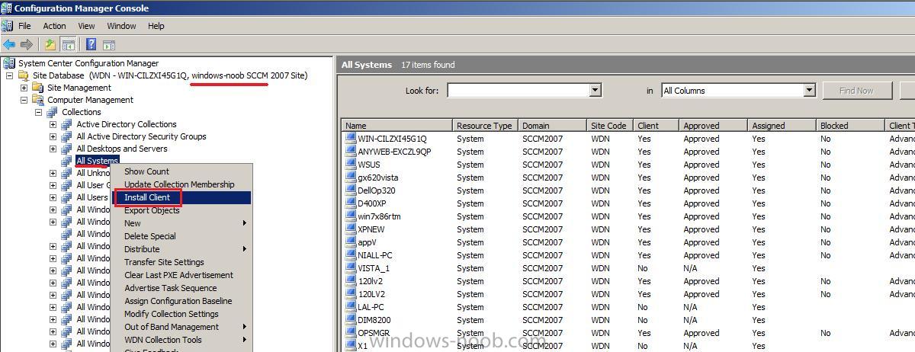This screenshot has height=352, width=915.
Task: Expand All Active Directory Security Groups node
Action: (x=53, y=136)
